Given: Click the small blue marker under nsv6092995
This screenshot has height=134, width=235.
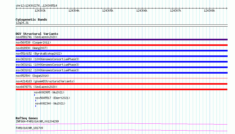Looking at the screenshot, I should 35,95.
